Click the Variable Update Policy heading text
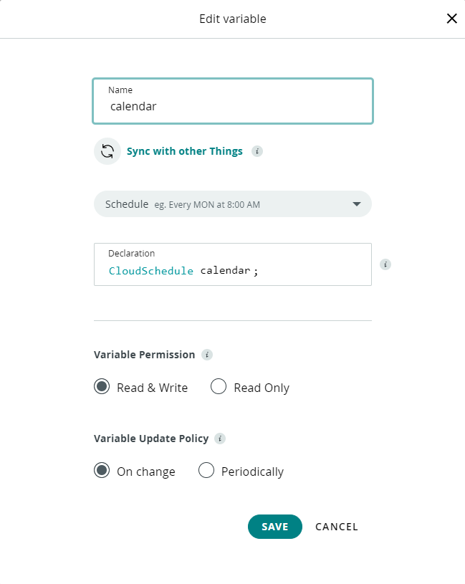Image resolution: width=465 pixels, height=584 pixels. (151, 439)
